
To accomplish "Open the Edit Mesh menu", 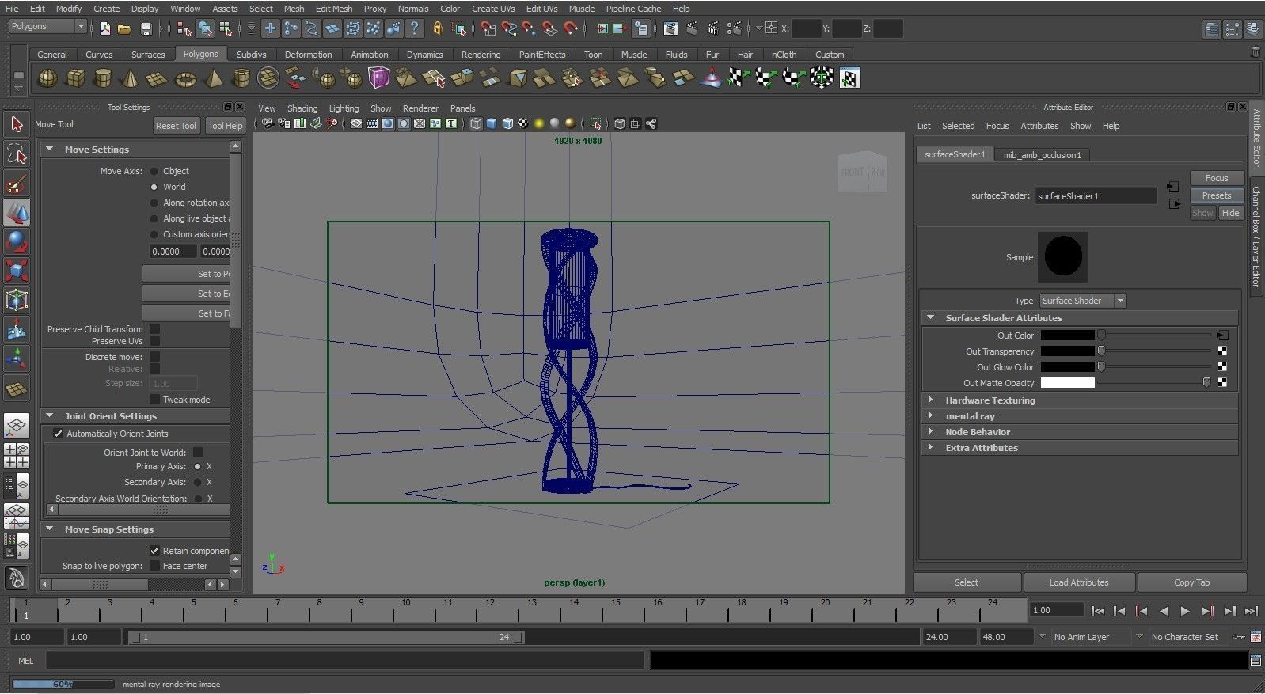I will pos(334,9).
